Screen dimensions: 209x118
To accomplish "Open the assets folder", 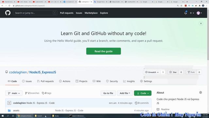I will point(16,110).
